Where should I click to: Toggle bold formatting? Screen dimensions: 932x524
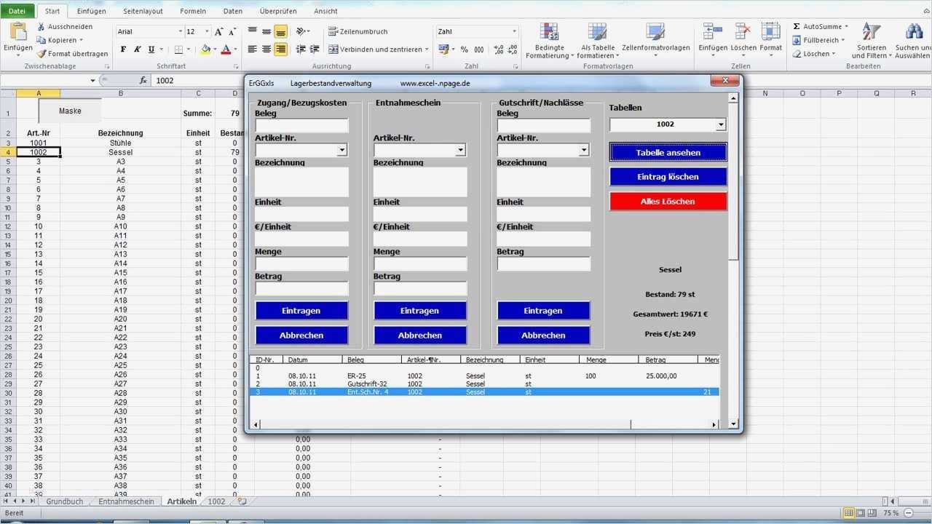pos(123,49)
